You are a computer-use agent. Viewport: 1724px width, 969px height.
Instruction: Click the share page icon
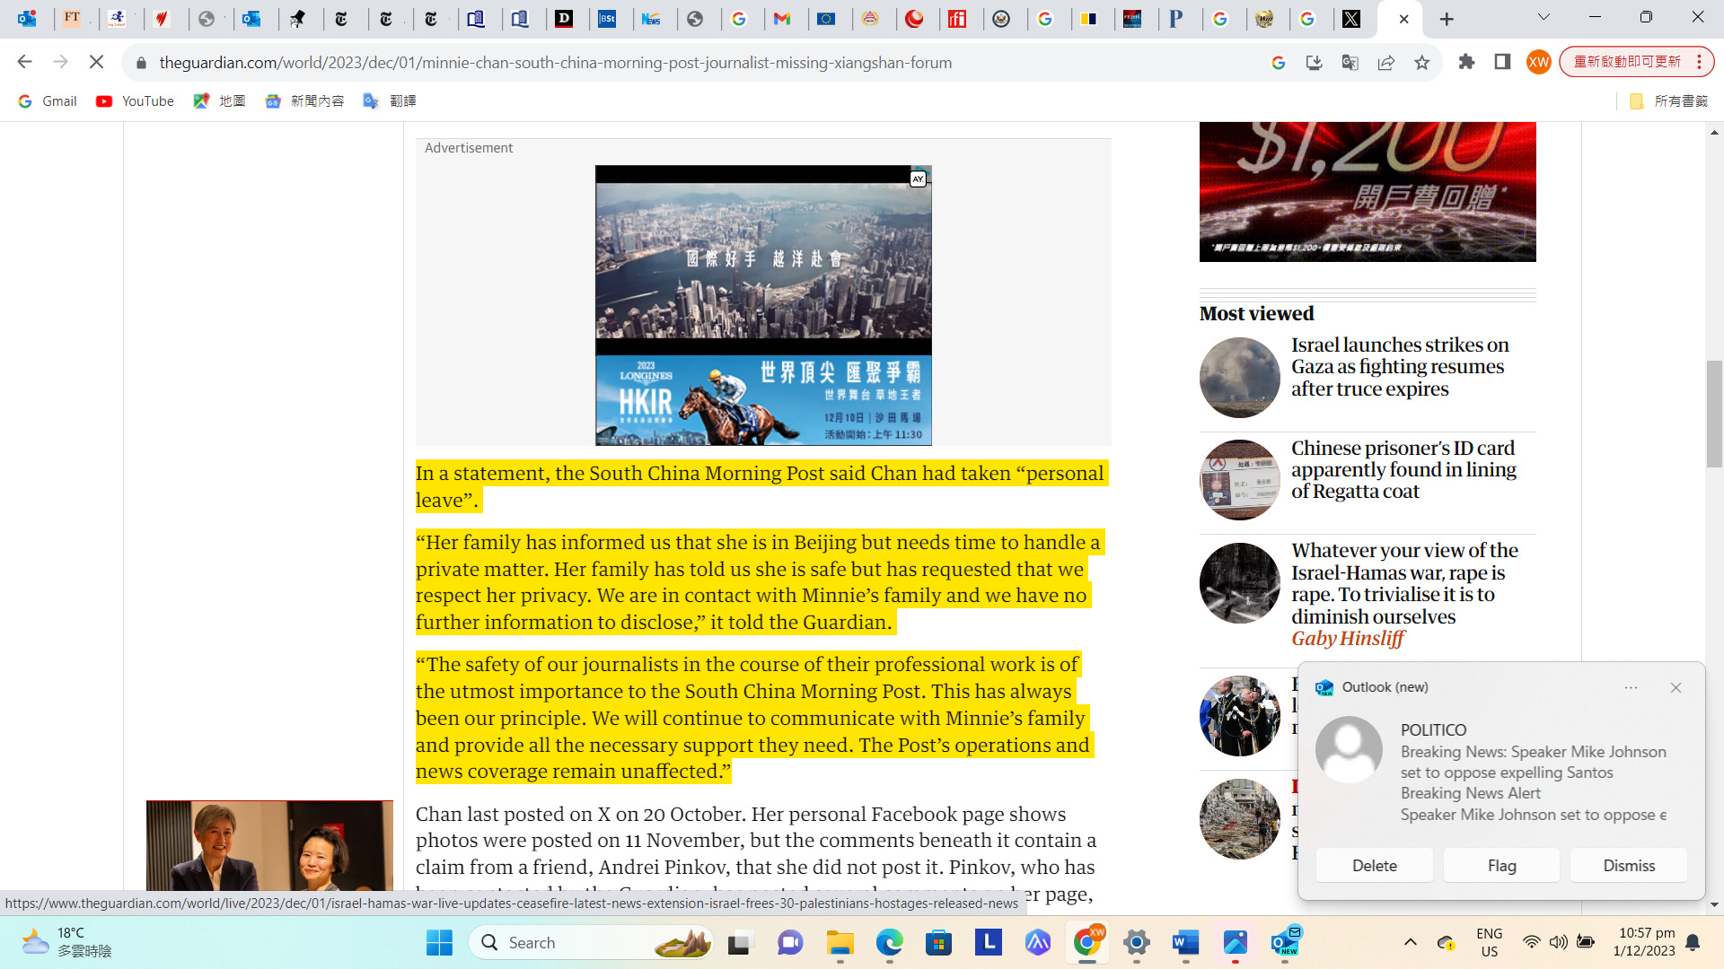[1385, 63]
